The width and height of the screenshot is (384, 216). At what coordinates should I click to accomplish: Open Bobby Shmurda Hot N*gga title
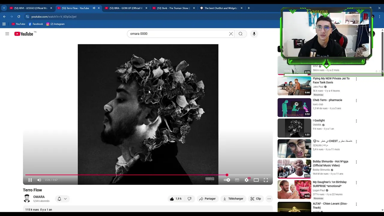[x=330, y=163]
